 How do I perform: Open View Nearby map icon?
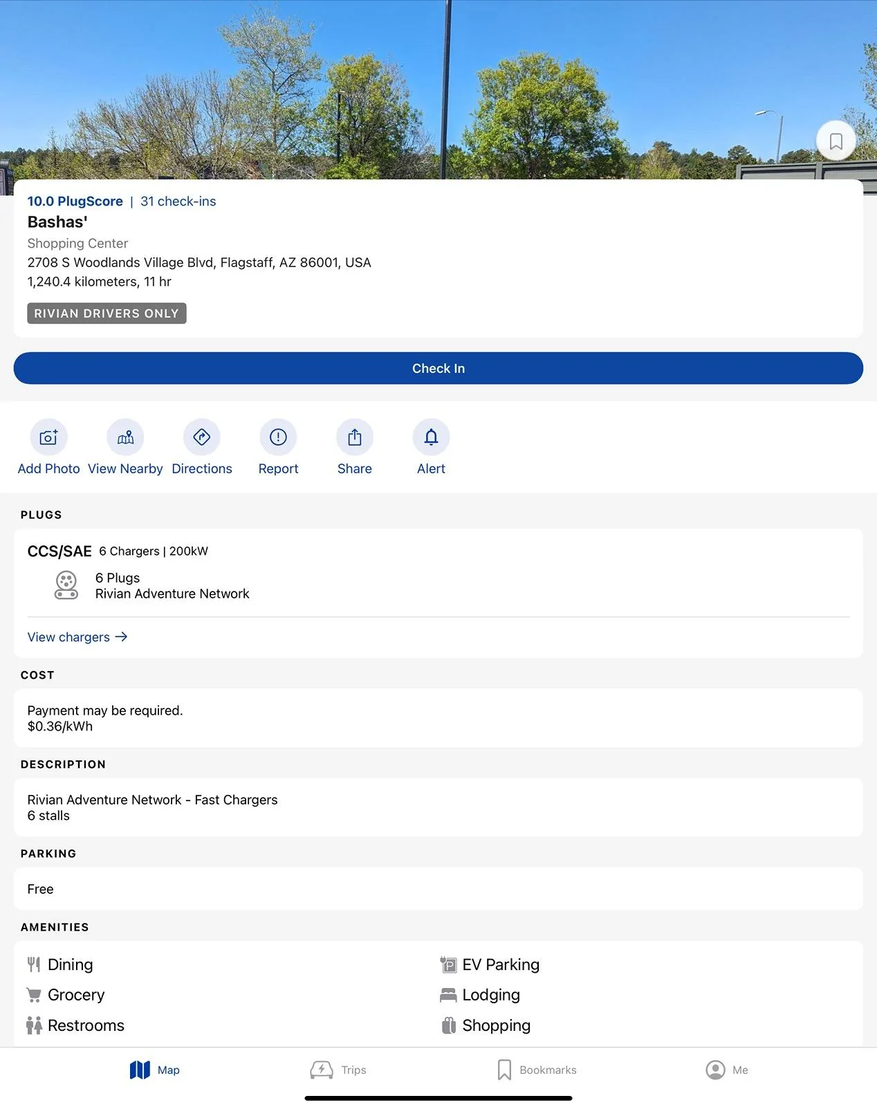click(x=125, y=437)
